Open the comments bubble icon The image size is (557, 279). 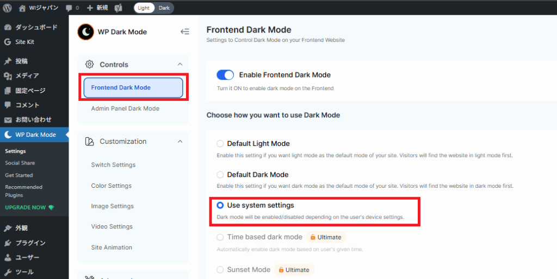coord(69,8)
